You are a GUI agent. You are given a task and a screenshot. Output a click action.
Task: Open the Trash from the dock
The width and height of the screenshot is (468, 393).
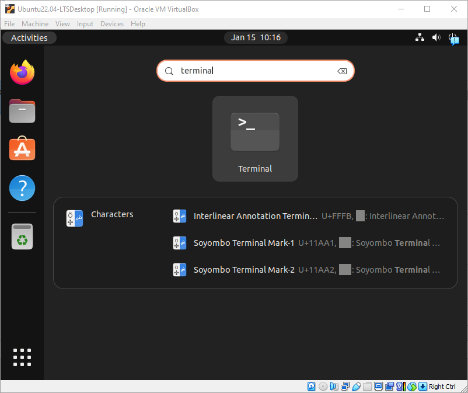tap(22, 237)
